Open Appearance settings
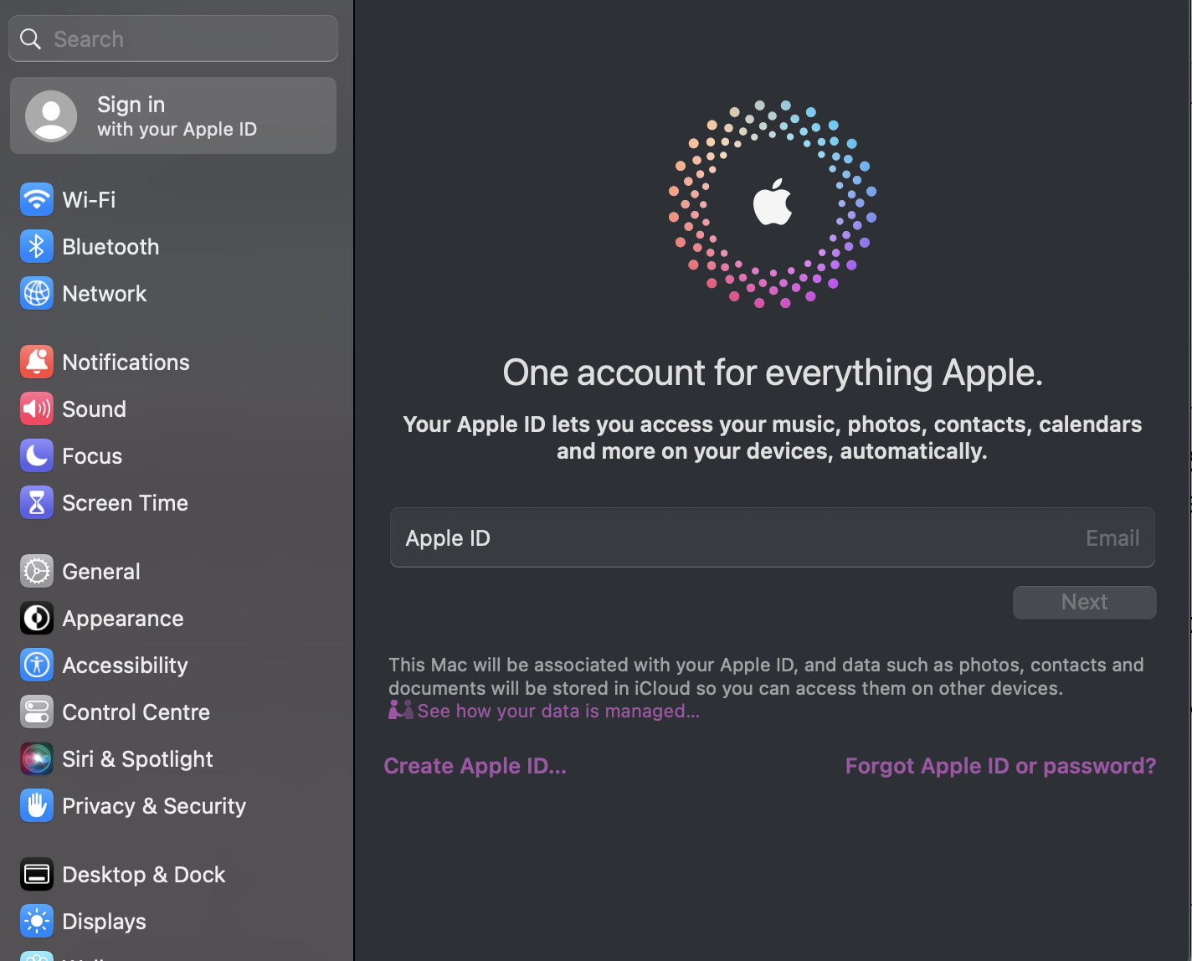Screen dimensions: 1192x961 coord(173,618)
